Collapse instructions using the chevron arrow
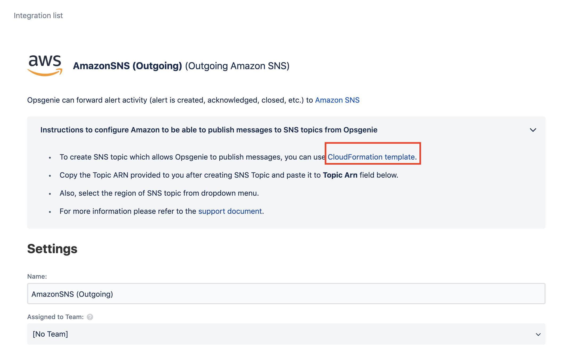Screen dimensions: 561x351 tap(533, 130)
